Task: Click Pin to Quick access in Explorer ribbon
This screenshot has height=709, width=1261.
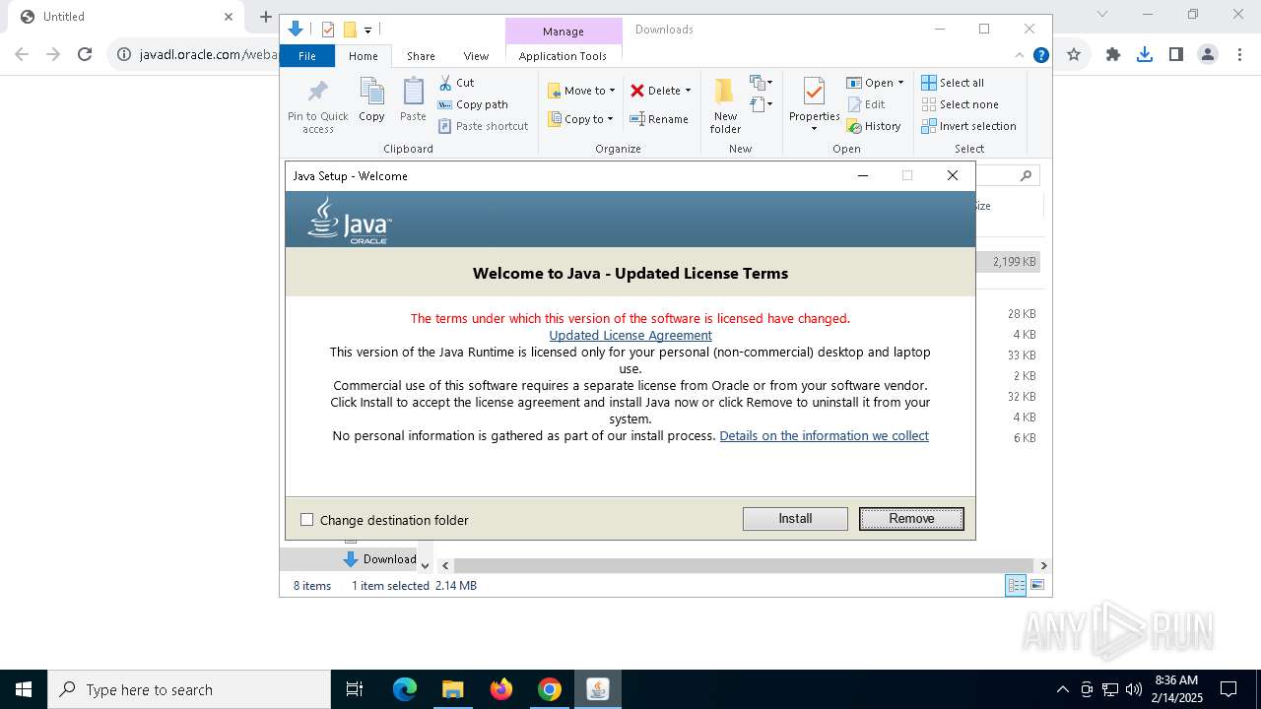Action: [317, 106]
